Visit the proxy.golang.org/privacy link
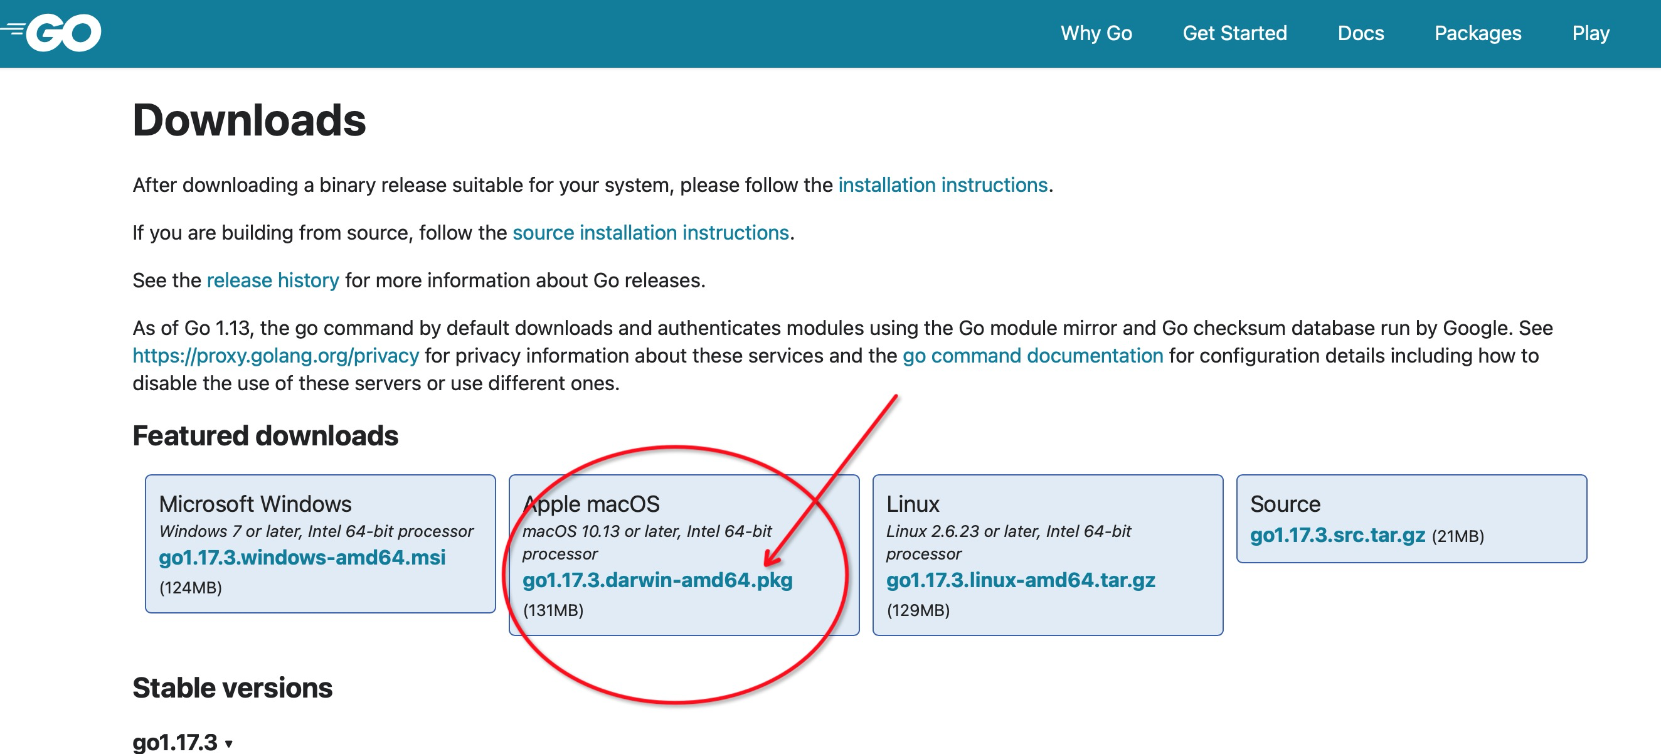1661x754 pixels. pos(275,356)
